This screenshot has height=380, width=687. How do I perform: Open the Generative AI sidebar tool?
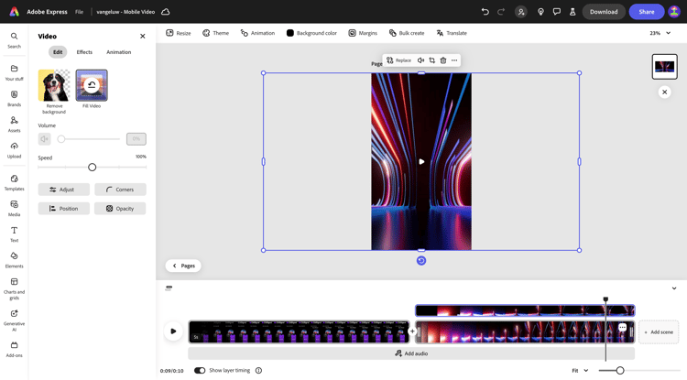click(x=14, y=318)
